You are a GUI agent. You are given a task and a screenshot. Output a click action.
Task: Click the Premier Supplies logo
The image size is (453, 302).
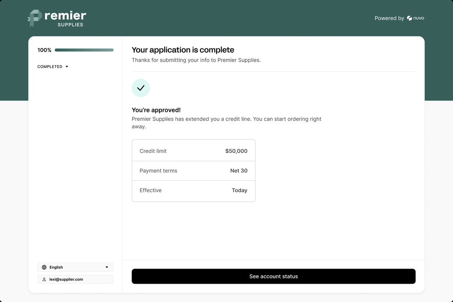(57, 18)
